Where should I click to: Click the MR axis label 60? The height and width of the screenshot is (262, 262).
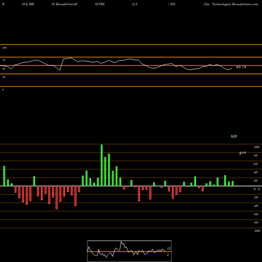coord(256,164)
